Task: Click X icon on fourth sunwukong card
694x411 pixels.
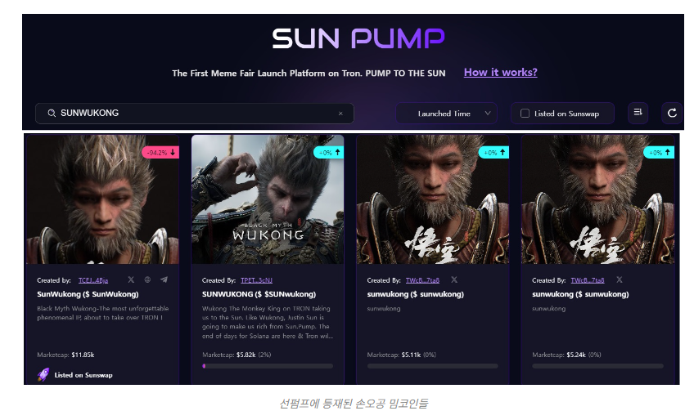Action: [619, 279]
